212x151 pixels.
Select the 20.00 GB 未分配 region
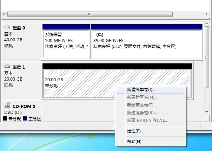point(77,83)
